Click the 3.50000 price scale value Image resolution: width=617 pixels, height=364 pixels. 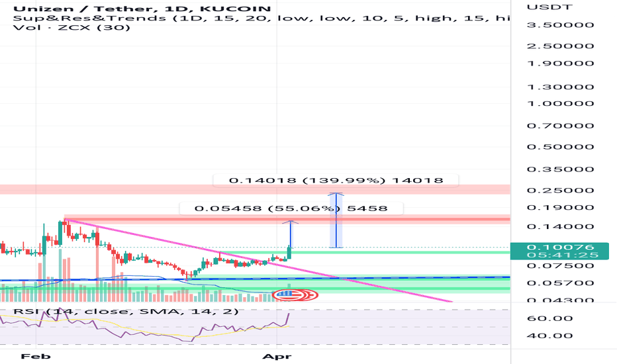click(x=560, y=25)
